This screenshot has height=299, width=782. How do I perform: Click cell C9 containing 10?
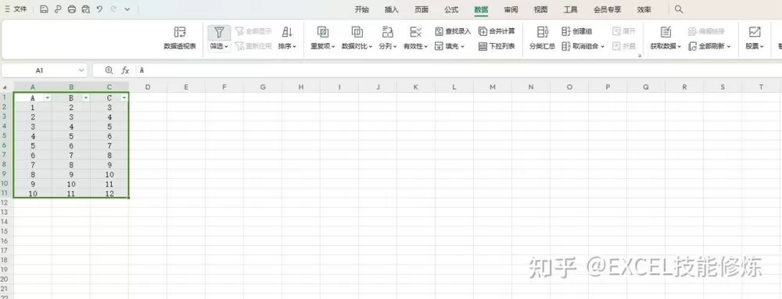coord(109,175)
